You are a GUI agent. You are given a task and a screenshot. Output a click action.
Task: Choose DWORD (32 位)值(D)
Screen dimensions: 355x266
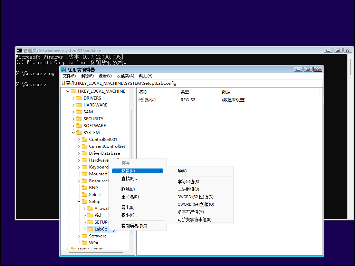pos(199,197)
